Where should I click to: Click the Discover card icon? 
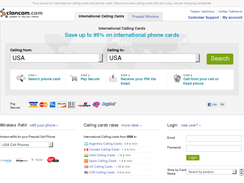click(62, 104)
